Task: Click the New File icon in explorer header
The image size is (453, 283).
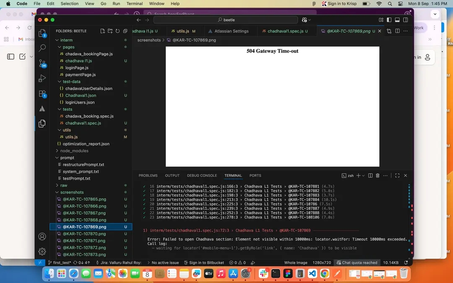Action: click(103, 31)
